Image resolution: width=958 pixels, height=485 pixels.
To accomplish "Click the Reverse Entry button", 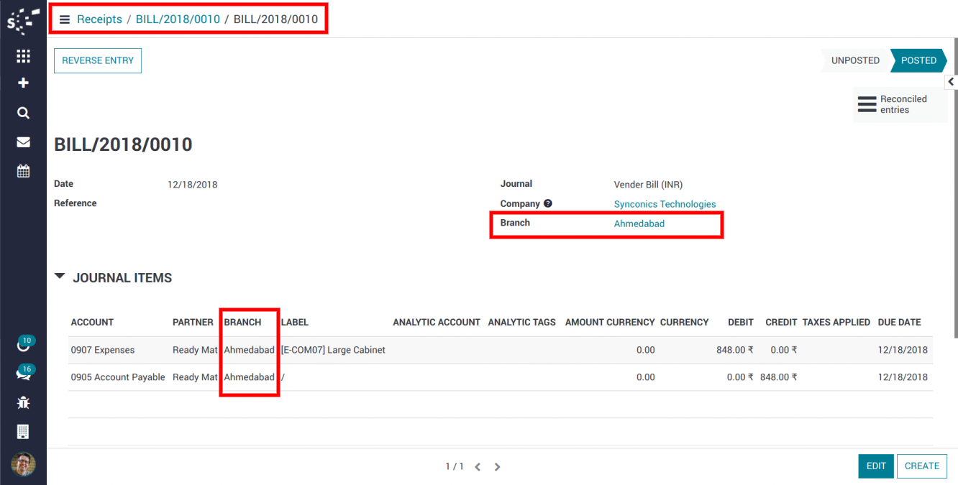I will point(98,61).
